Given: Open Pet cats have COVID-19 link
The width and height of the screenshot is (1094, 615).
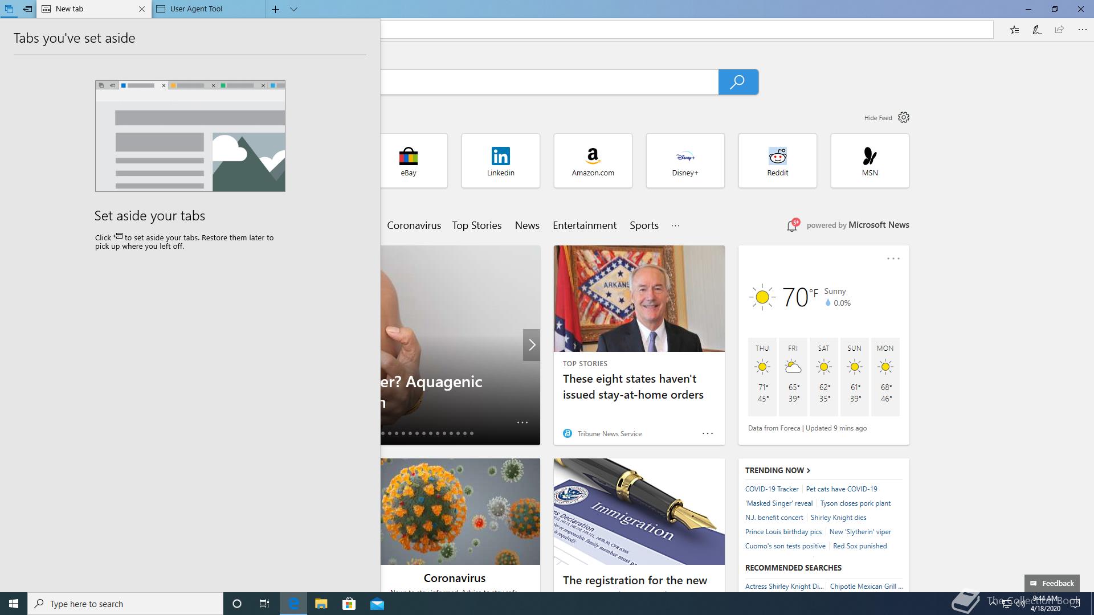Looking at the screenshot, I should pos(841,489).
